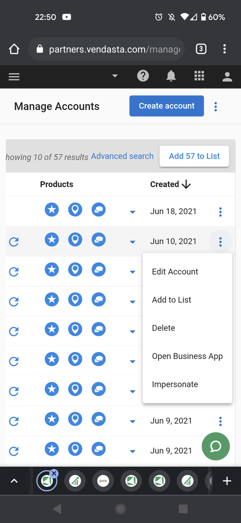Open the help question mark icon
The height and width of the screenshot is (523, 241).
click(143, 77)
